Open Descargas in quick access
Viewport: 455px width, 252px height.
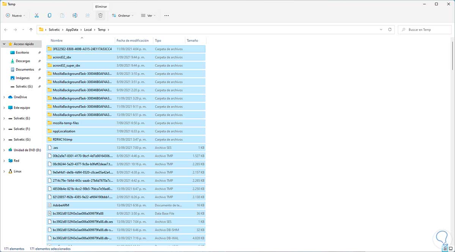point(23,61)
